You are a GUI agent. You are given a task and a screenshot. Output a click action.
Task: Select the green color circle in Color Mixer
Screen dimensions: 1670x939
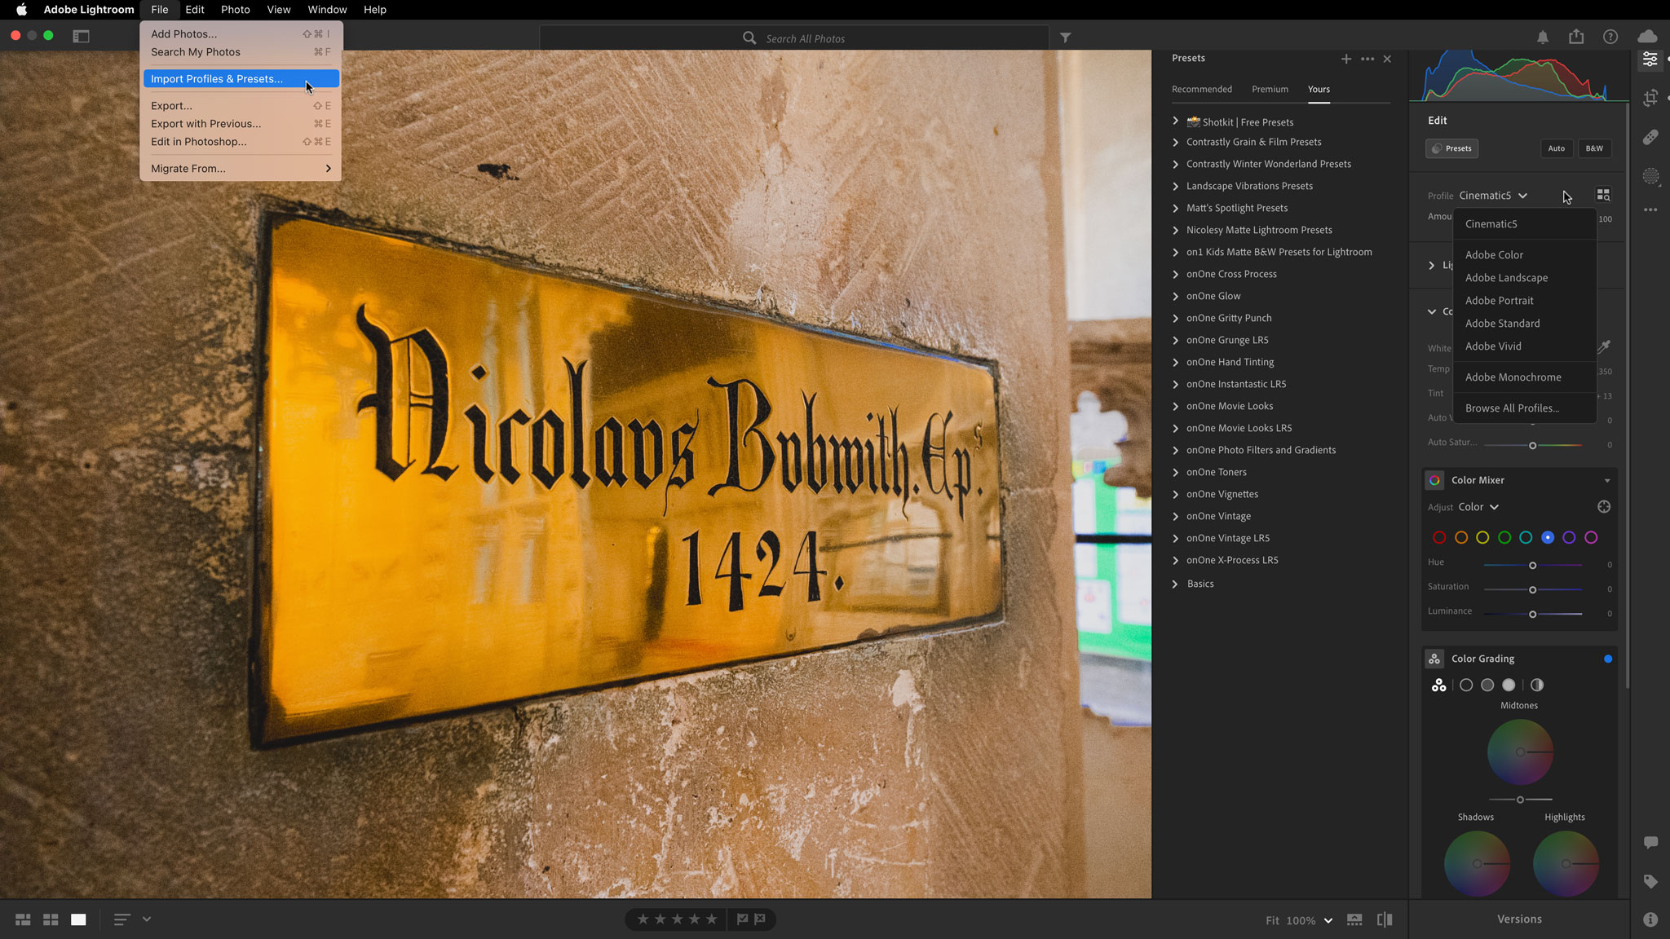1504,538
